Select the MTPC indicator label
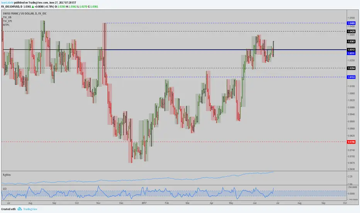 [6, 25]
